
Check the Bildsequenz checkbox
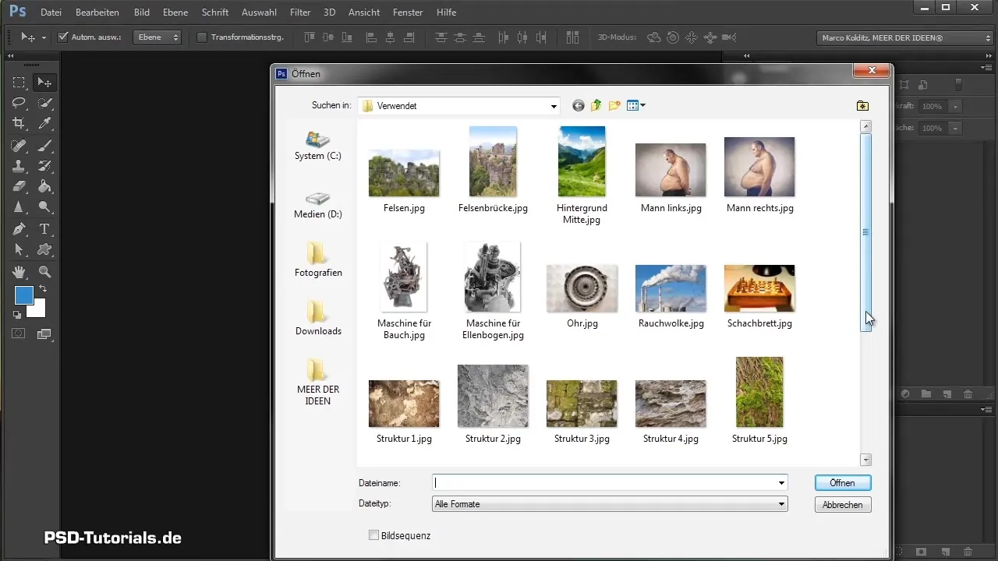(x=373, y=535)
